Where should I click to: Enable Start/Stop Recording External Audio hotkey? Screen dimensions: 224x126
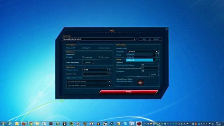pyautogui.click(x=117, y=69)
